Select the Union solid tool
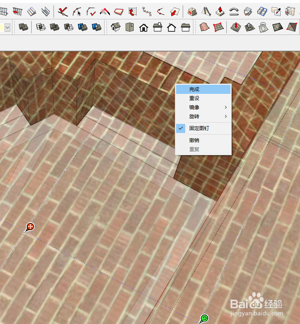 pos(55,27)
